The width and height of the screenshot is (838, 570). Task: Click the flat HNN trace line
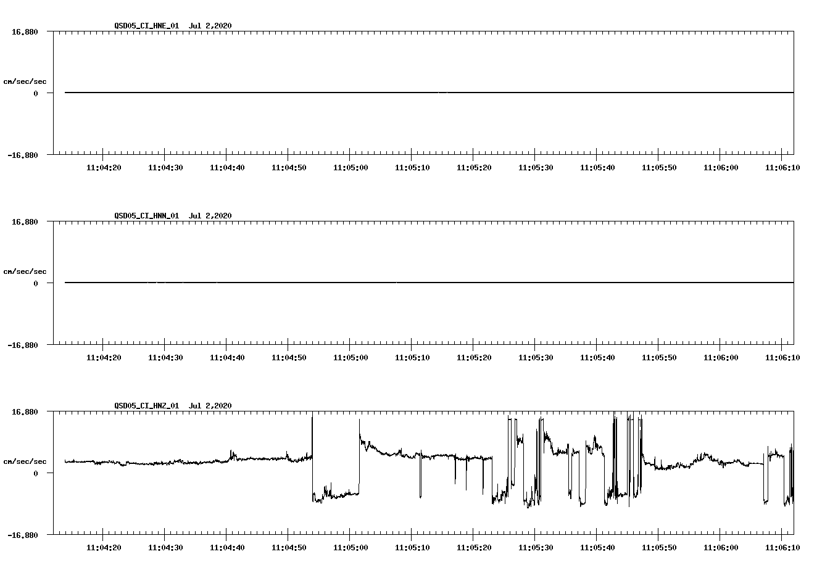[x=429, y=283]
